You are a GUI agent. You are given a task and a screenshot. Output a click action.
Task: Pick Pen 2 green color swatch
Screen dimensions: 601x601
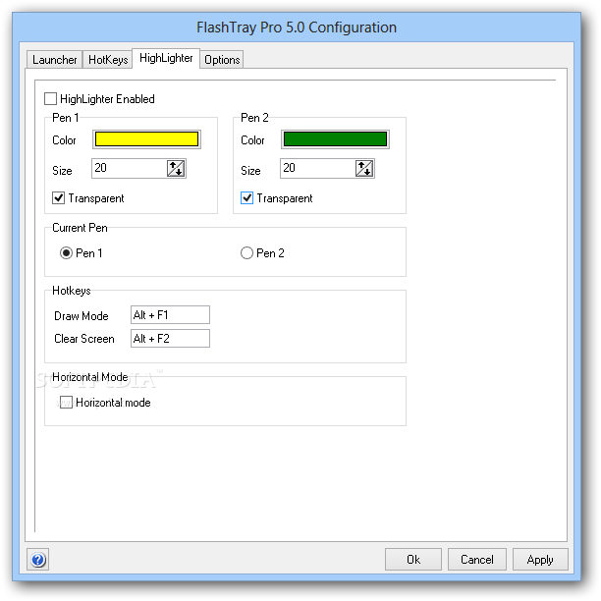(336, 139)
